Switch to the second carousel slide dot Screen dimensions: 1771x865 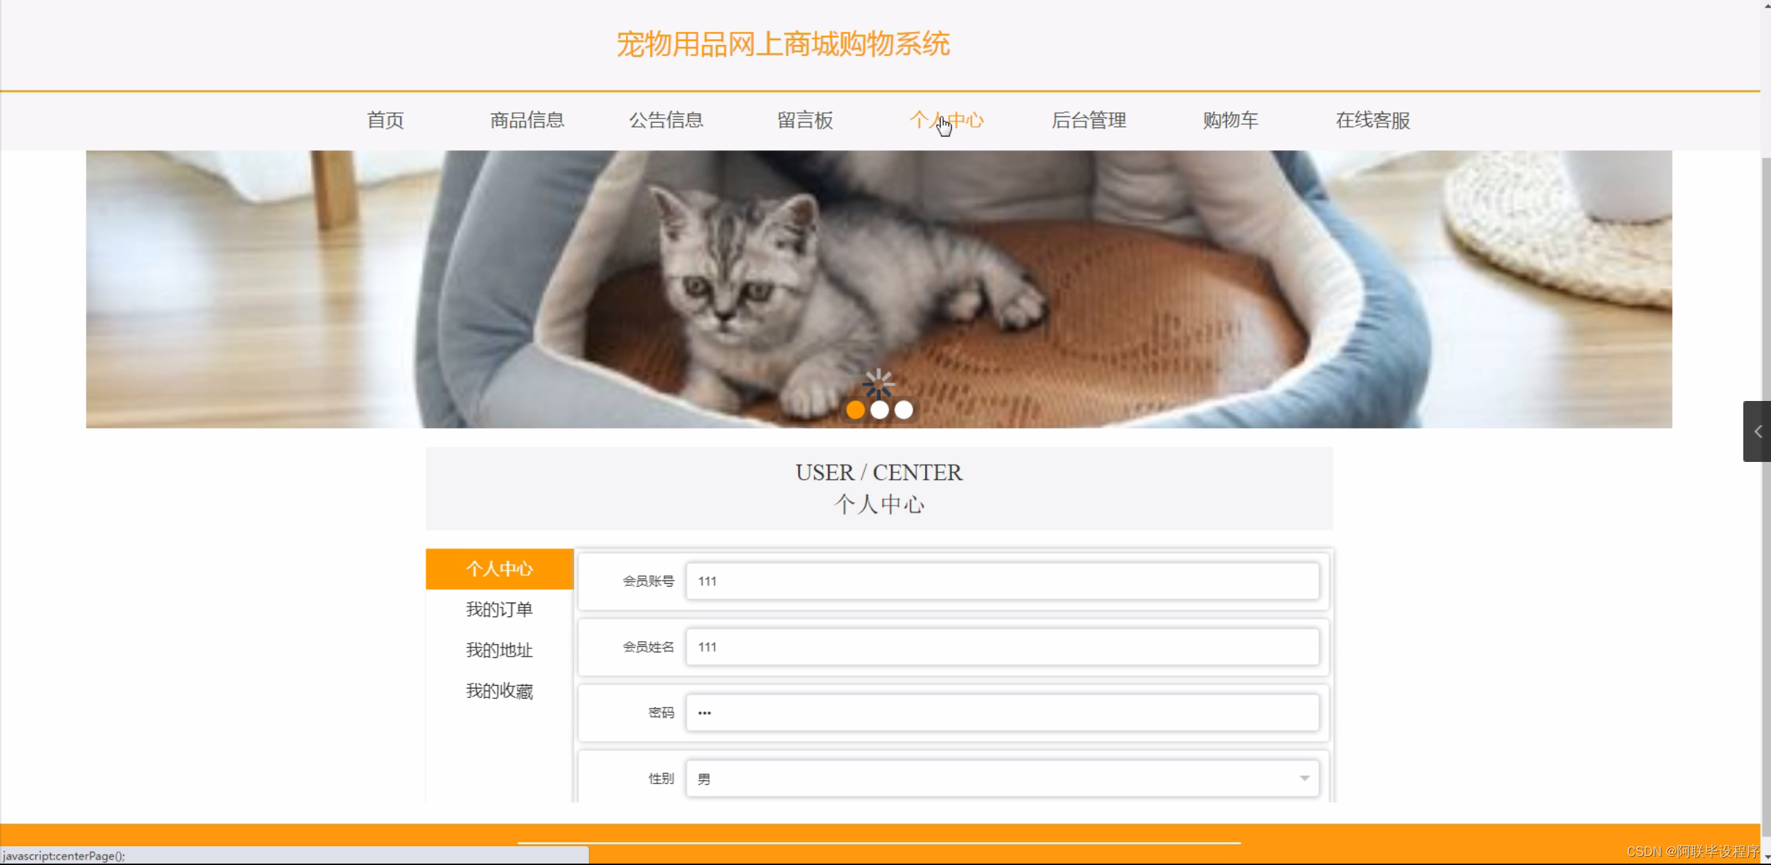pos(879,410)
